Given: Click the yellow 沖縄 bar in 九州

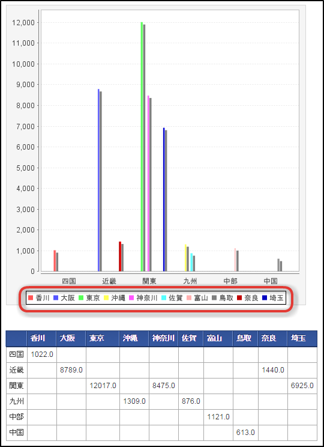Looking at the screenshot, I should tap(185, 258).
